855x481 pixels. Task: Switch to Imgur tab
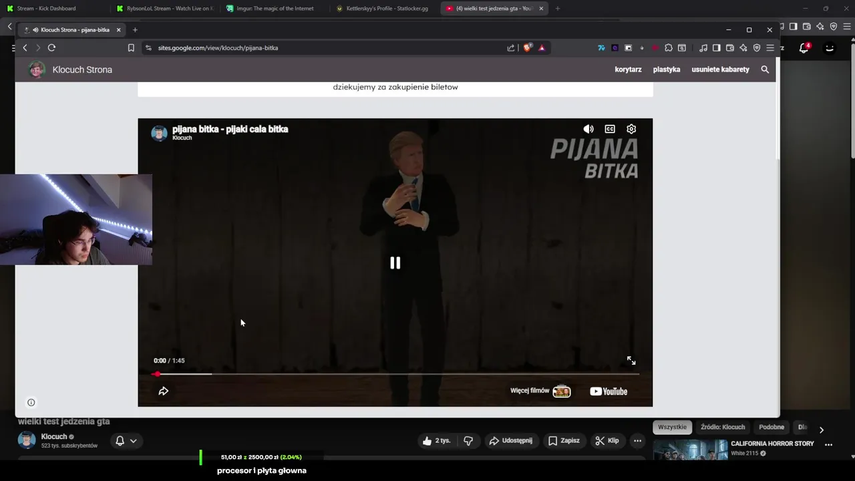[274, 8]
